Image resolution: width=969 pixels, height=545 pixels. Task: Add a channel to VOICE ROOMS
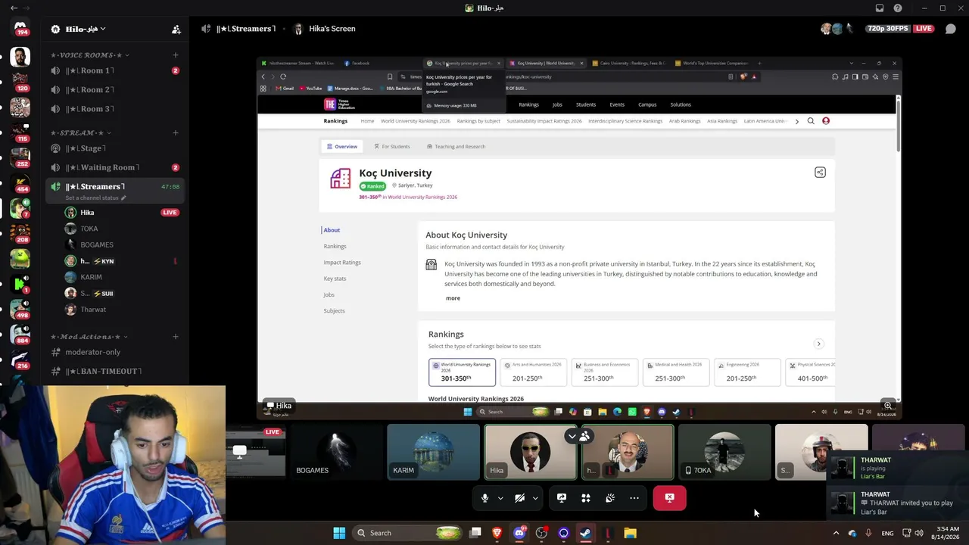pyautogui.click(x=176, y=55)
